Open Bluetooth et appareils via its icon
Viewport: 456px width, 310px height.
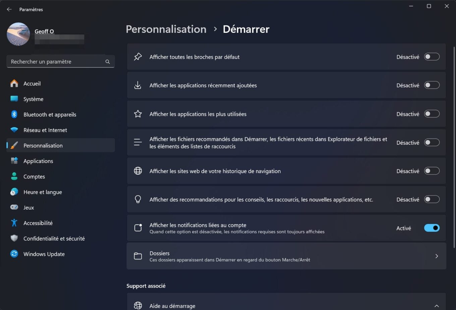pyautogui.click(x=14, y=114)
